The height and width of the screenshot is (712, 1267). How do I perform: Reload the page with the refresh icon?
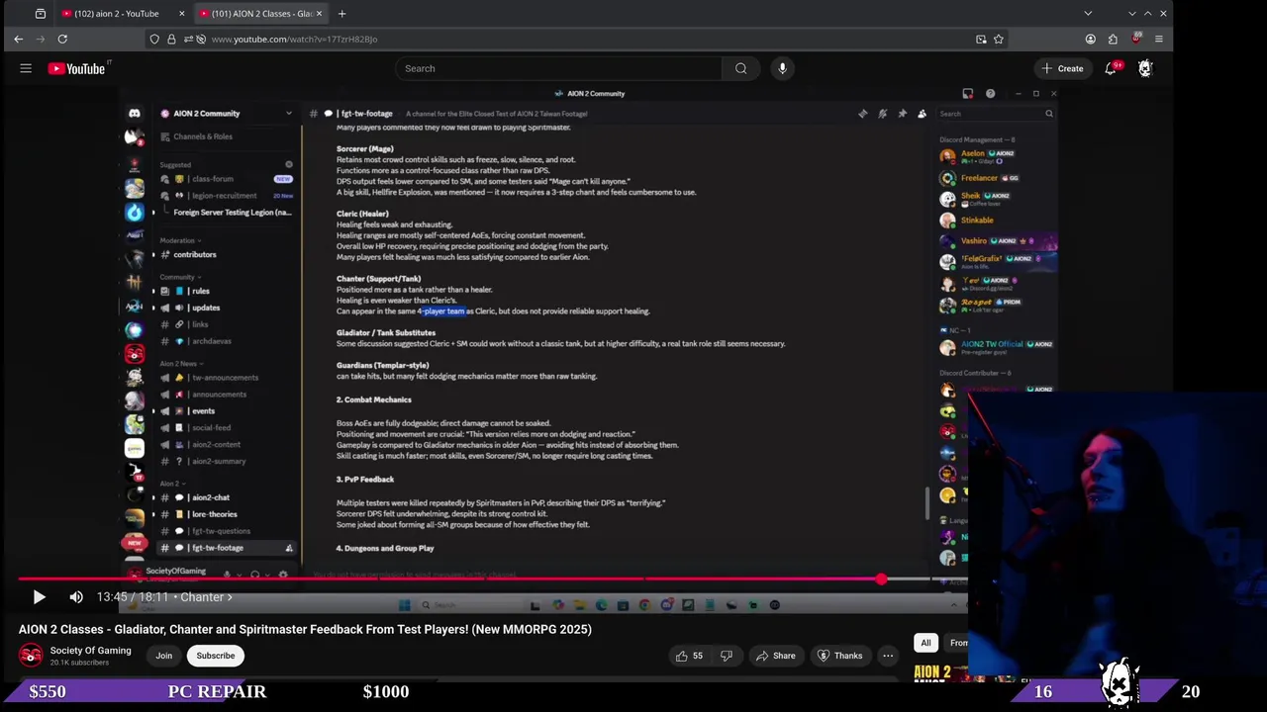point(62,39)
